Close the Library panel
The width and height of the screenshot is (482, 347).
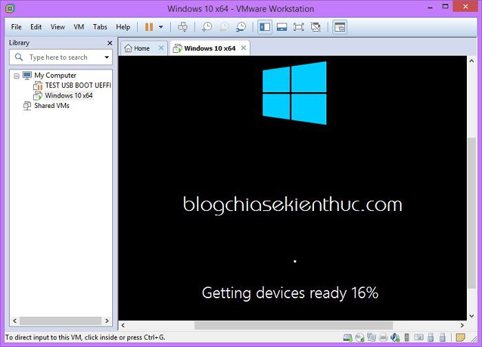[x=109, y=43]
